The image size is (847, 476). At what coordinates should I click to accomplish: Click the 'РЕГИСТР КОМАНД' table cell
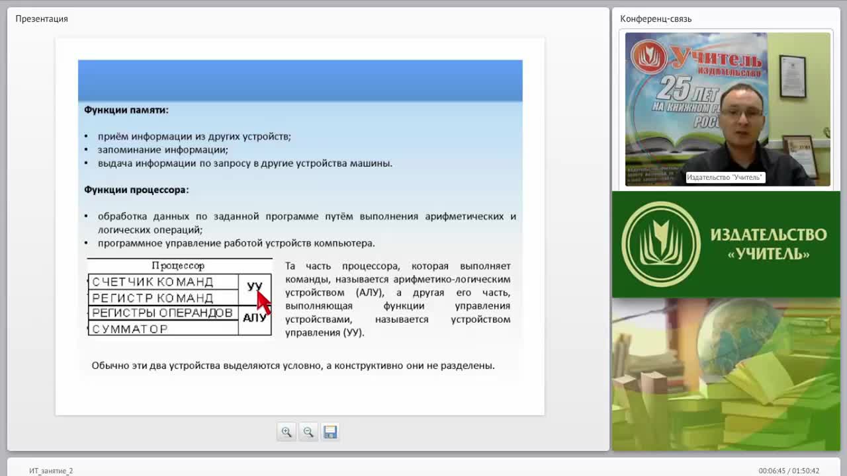tap(163, 297)
